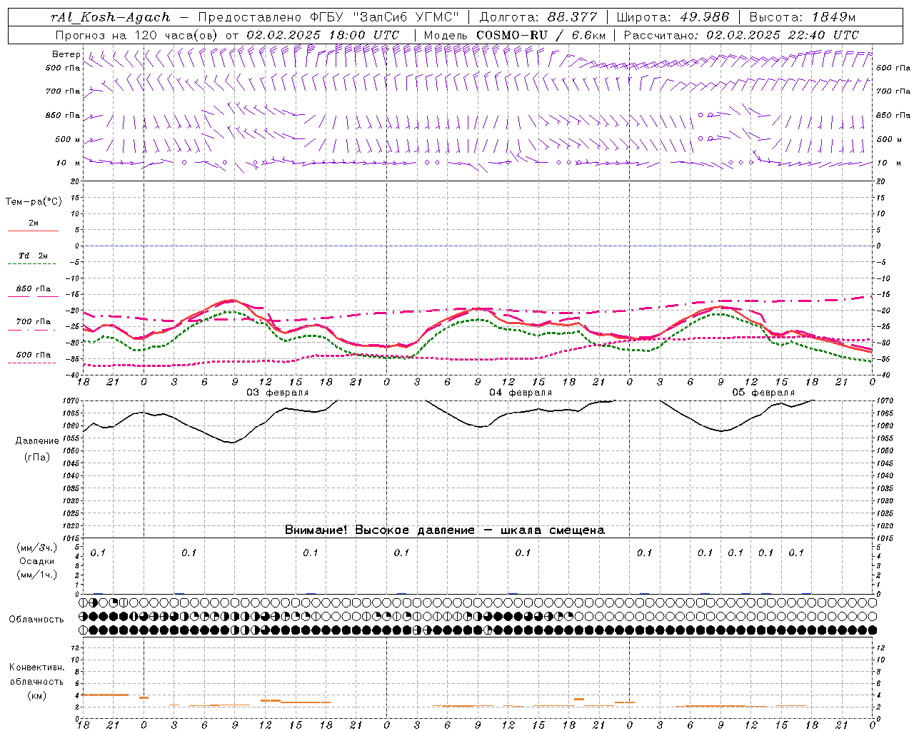Click the Осадки precipitation label

(x=37, y=562)
